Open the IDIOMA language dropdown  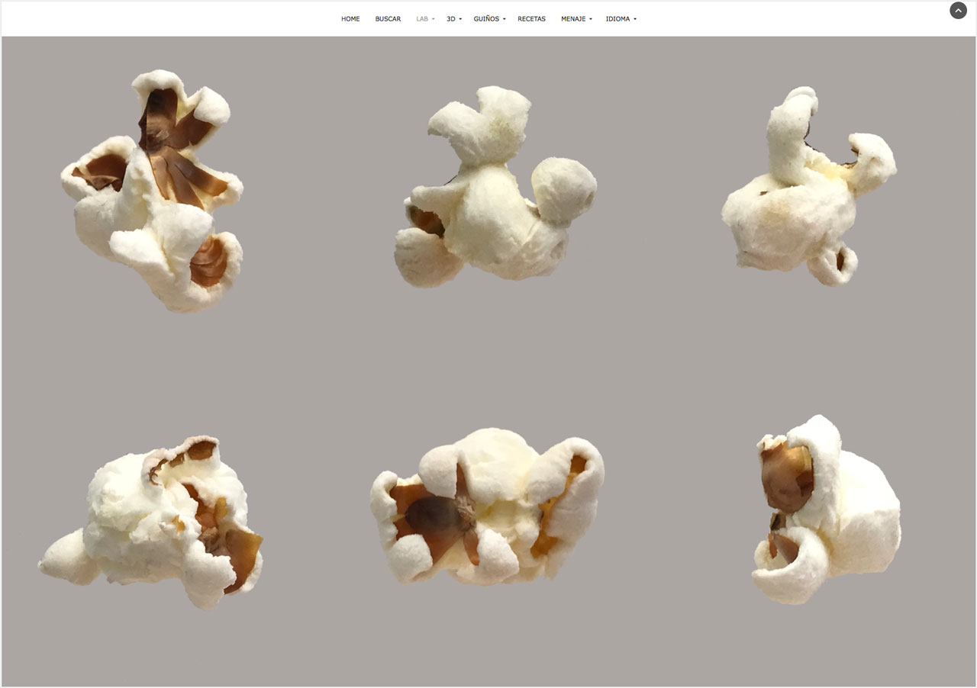[621, 19]
